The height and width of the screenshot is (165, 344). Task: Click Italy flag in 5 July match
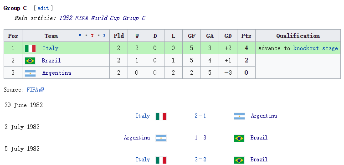(161, 160)
